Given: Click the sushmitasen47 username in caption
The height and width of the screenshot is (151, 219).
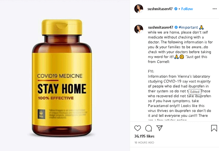Looking at the screenshot, I should tap(160, 27).
